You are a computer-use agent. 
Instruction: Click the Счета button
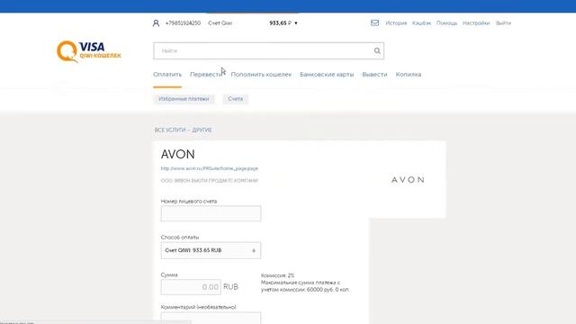235,99
